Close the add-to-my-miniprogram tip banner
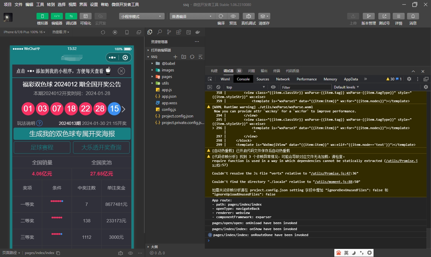Viewport: 431px width, 257px height. pyautogui.click(x=121, y=71)
